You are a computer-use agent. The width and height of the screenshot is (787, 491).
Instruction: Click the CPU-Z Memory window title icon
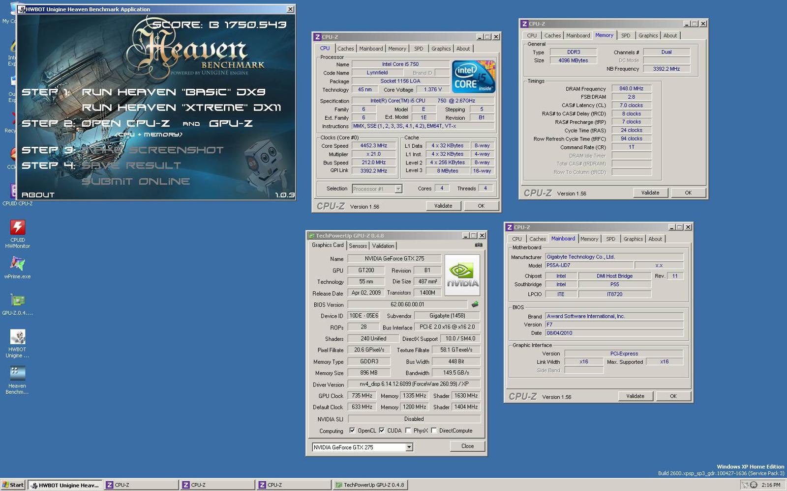click(524, 24)
